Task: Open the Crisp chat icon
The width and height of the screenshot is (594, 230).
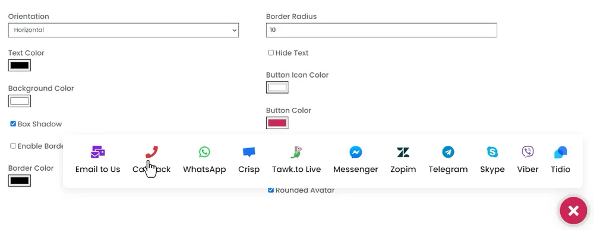Action: (249, 152)
